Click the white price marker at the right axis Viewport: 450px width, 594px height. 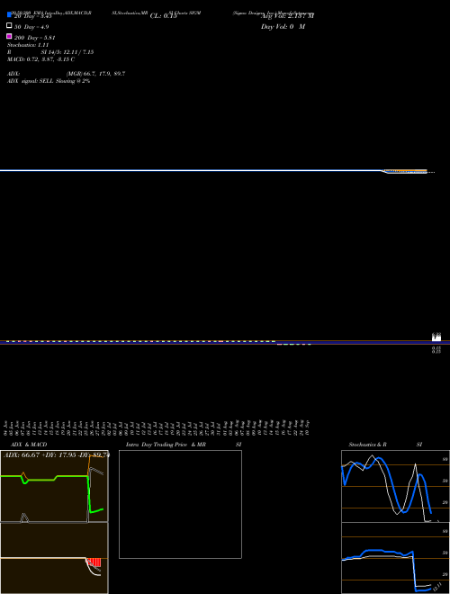click(436, 337)
